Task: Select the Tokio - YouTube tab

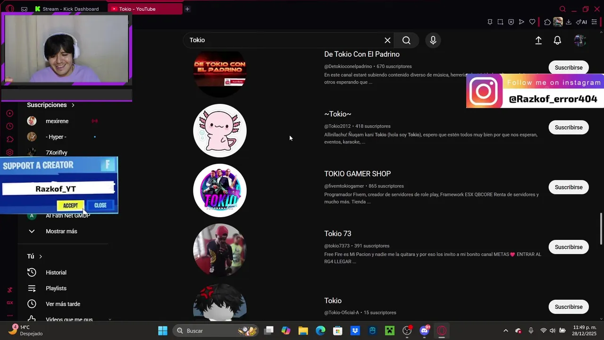Action: pos(144,9)
